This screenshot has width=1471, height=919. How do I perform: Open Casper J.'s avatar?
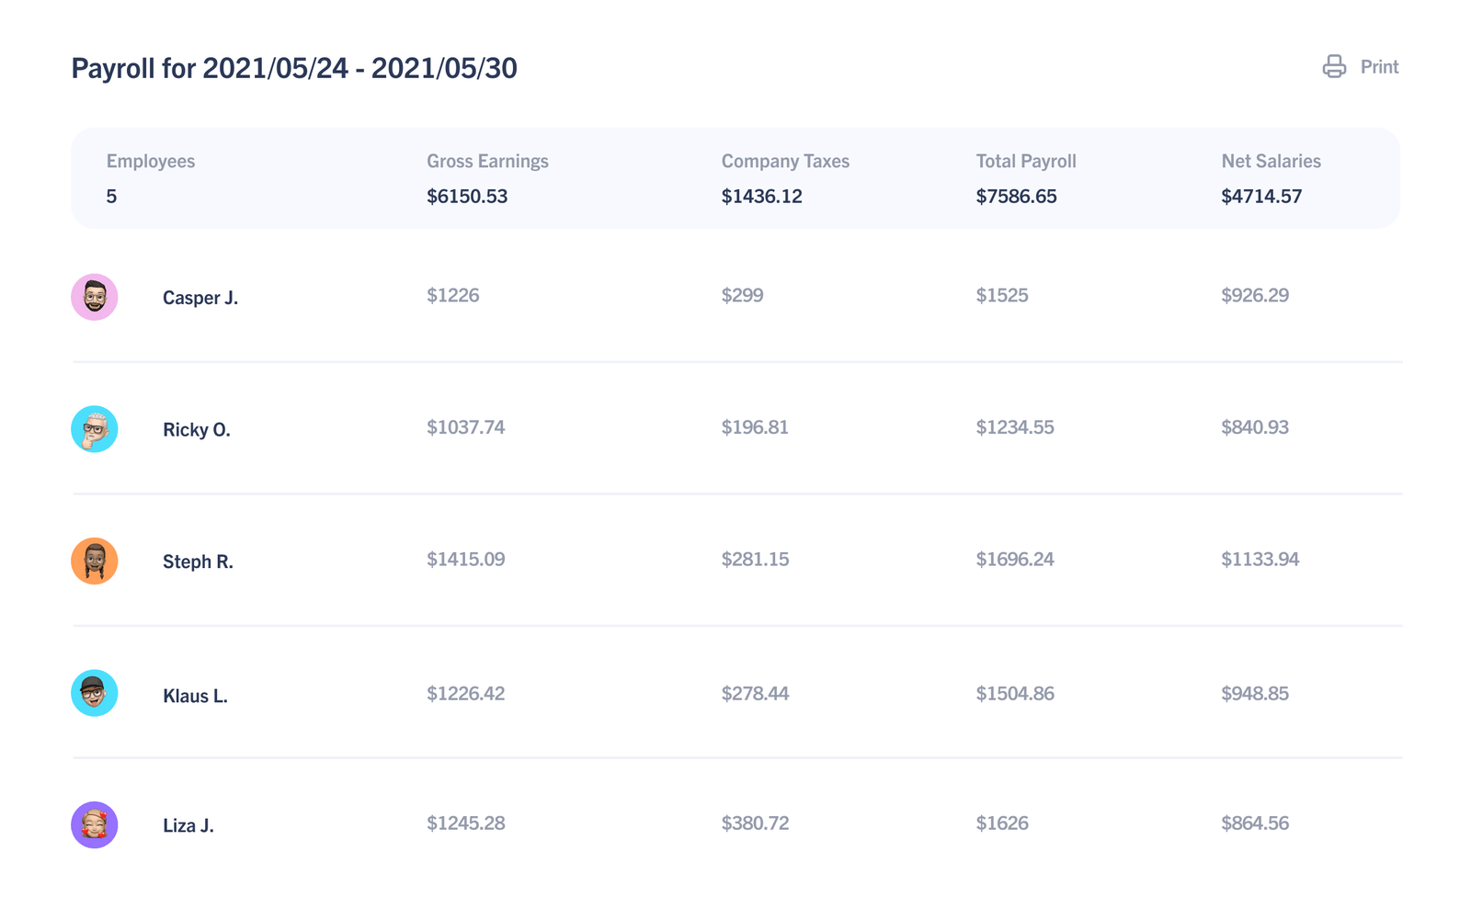(x=94, y=297)
